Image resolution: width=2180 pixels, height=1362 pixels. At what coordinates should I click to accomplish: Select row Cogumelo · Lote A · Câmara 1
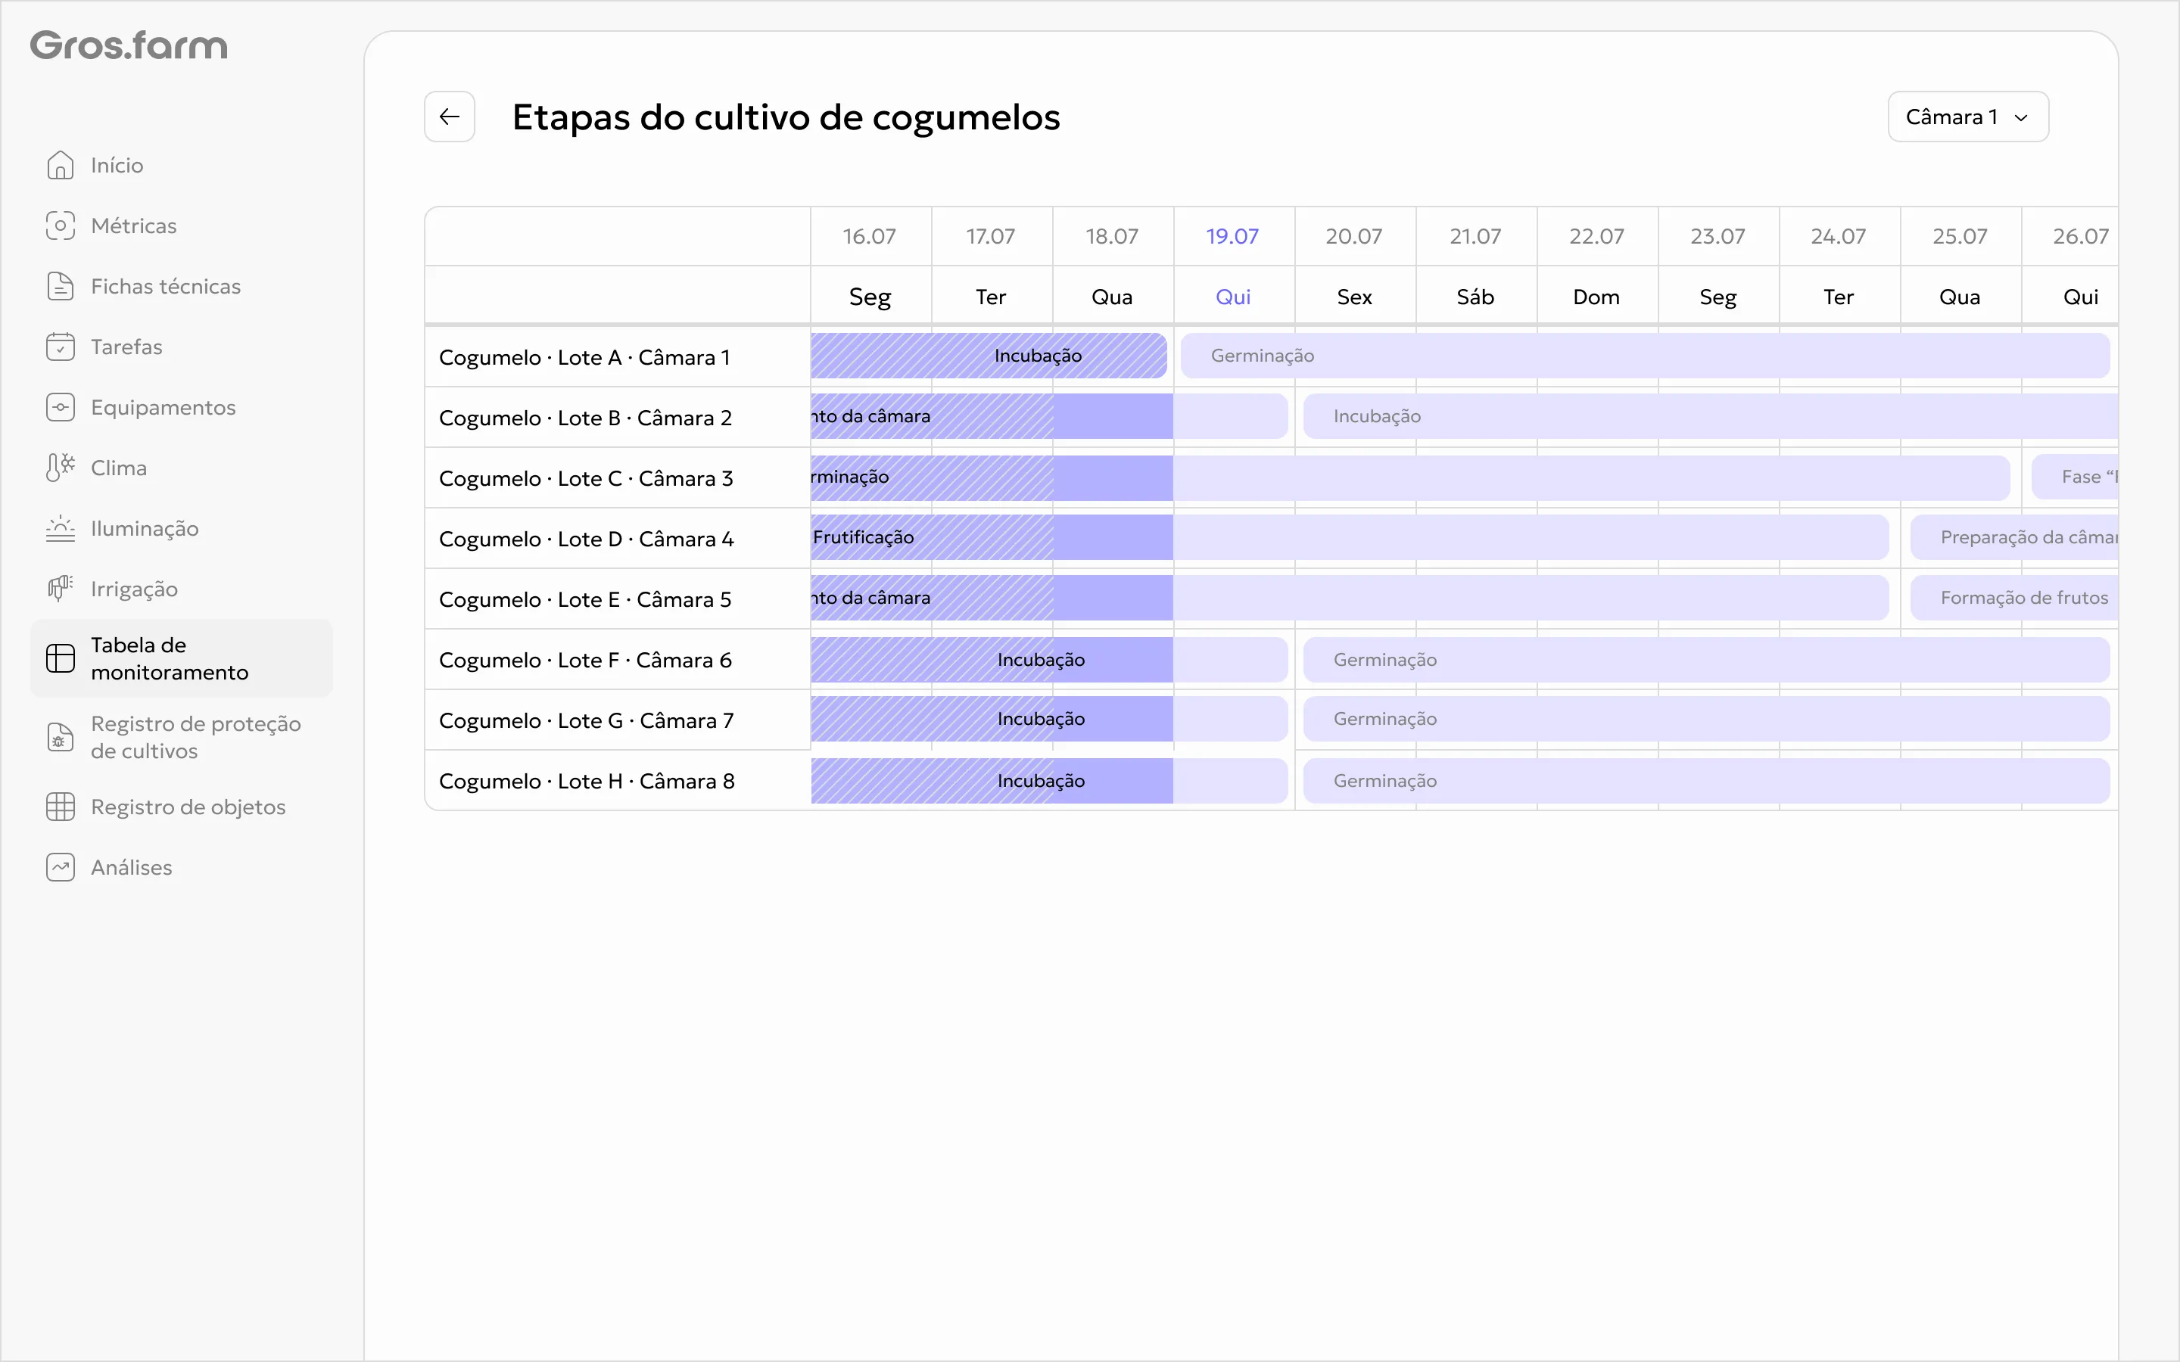tap(617, 356)
